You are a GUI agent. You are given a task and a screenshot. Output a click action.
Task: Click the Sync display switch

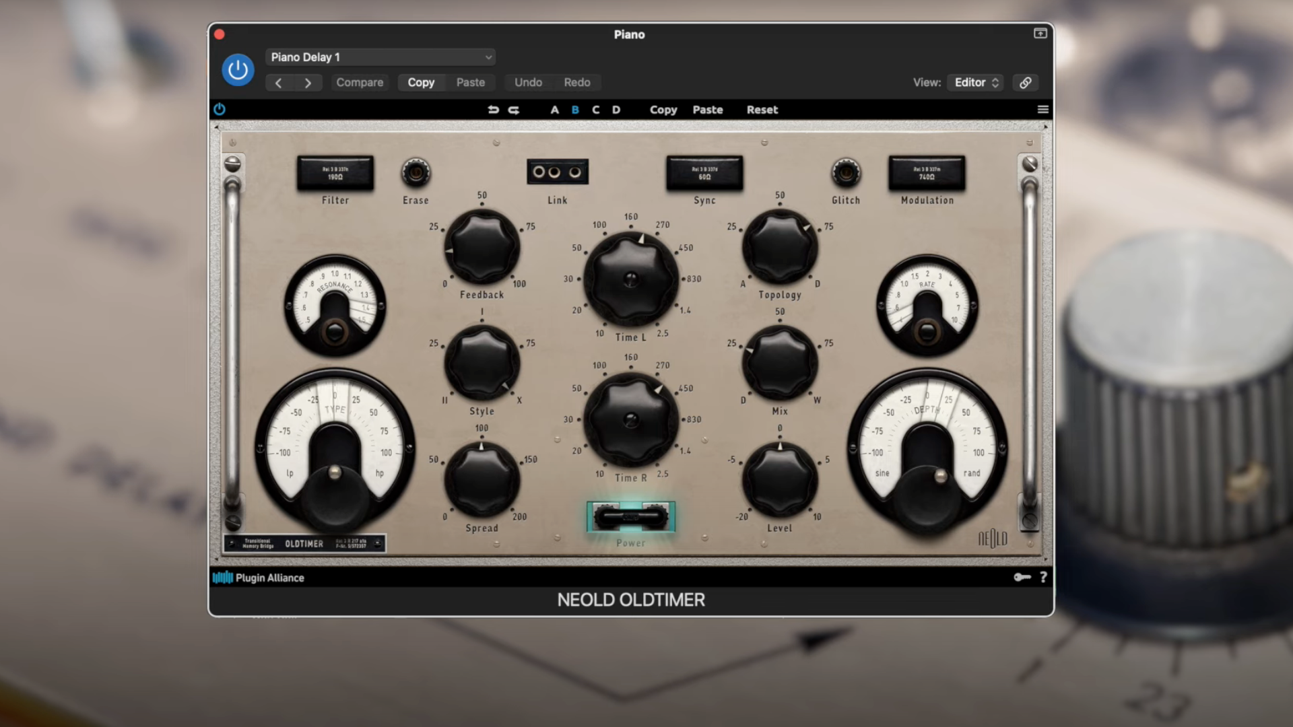pyautogui.click(x=704, y=173)
